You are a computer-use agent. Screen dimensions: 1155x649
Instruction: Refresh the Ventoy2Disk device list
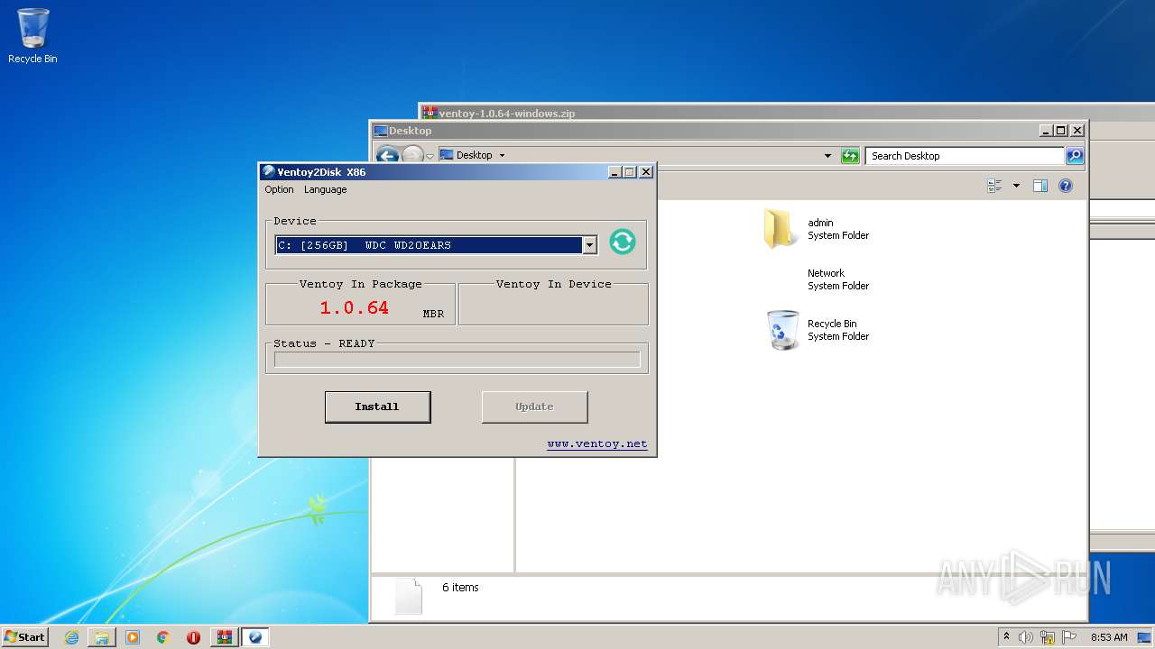(623, 242)
